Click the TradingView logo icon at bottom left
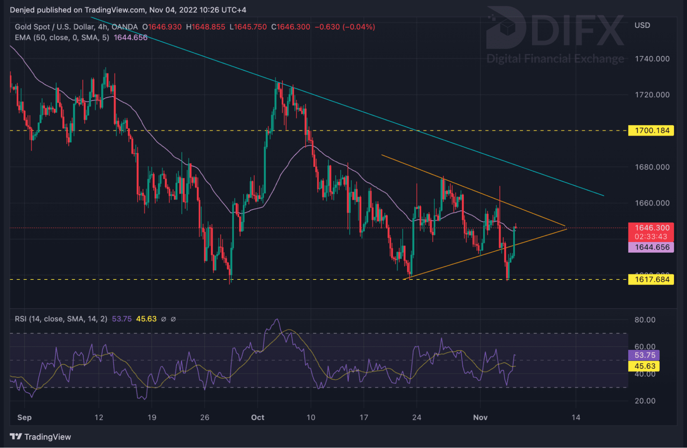687x448 pixels. click(16, 437)
